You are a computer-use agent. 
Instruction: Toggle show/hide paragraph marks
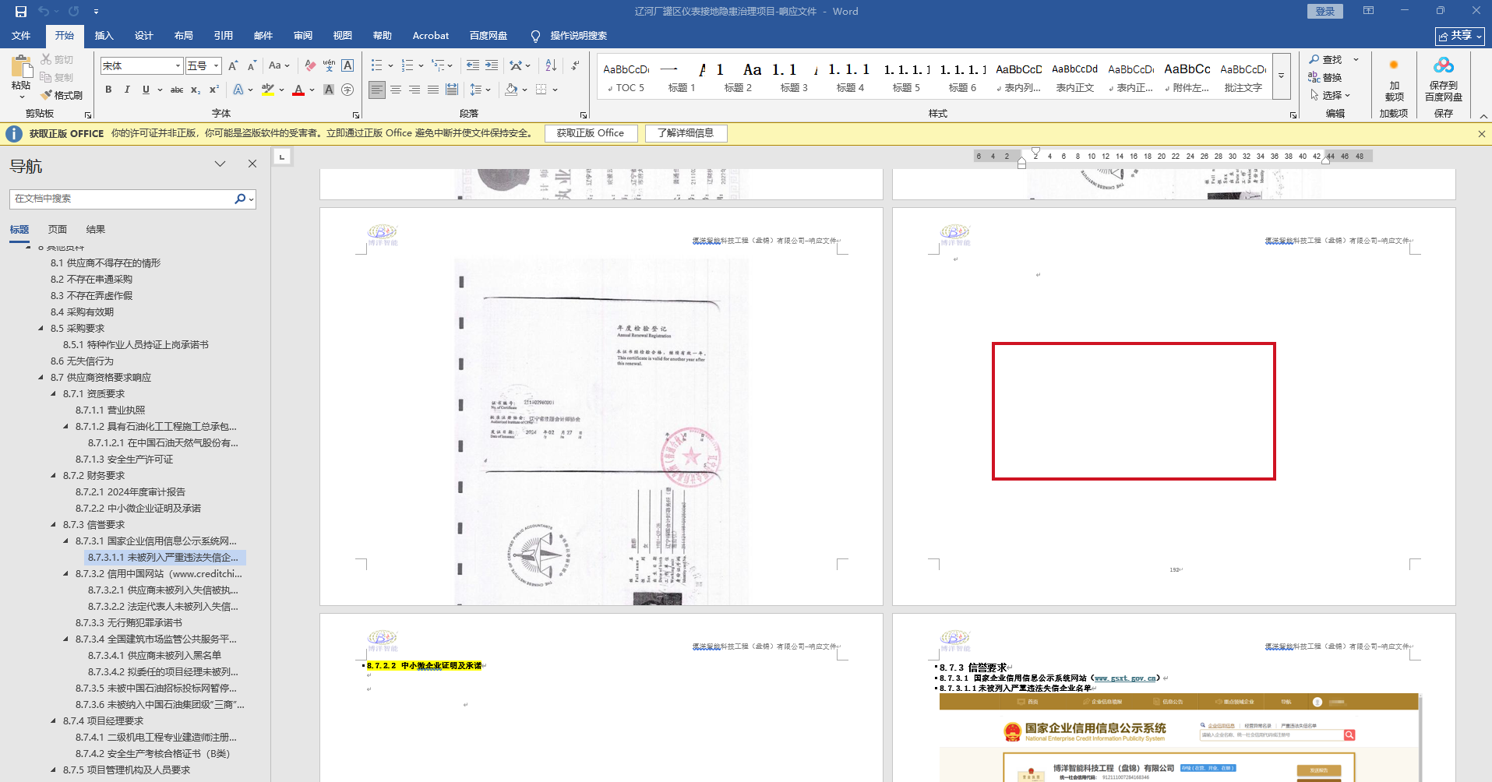(x=575, y=66)
